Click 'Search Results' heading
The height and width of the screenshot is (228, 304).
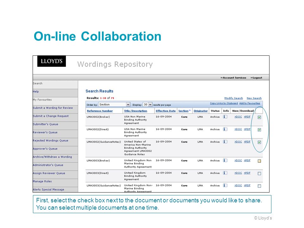(99, 91)
